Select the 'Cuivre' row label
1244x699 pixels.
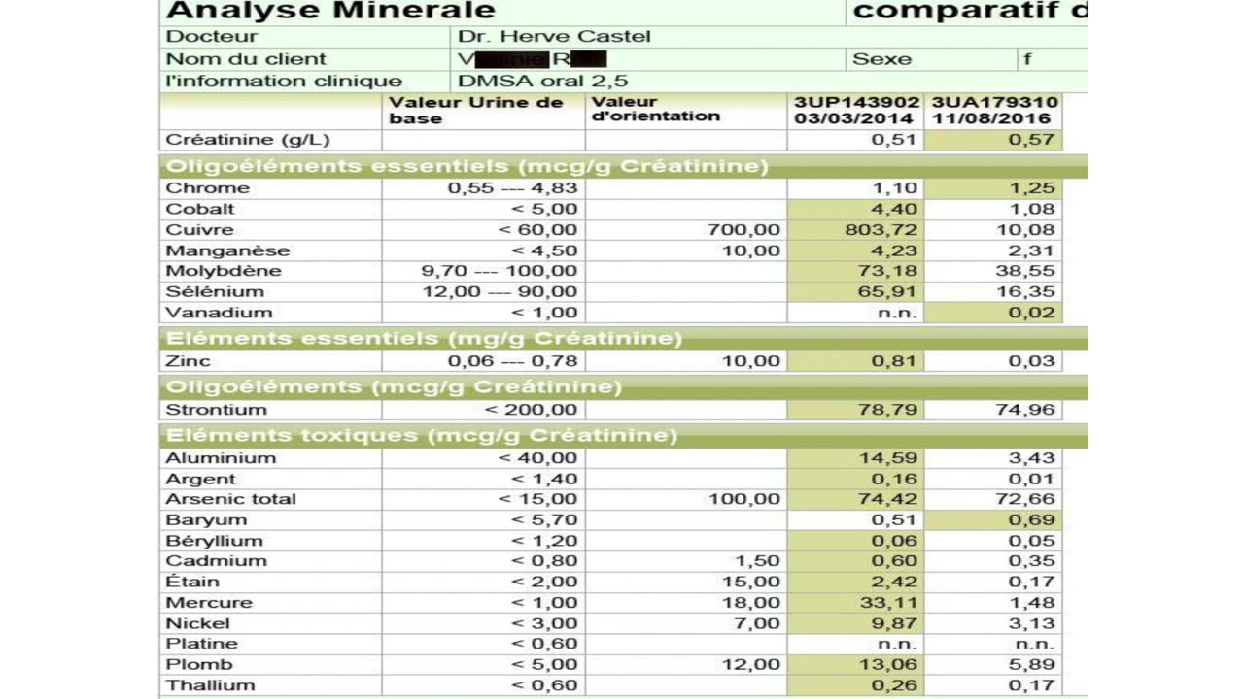(x=199, y=230)
